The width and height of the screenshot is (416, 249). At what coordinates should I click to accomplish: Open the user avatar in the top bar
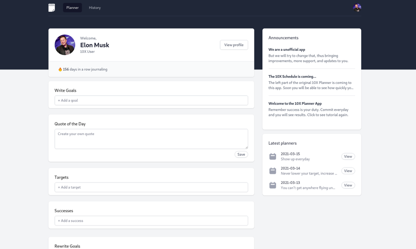click(357, 8)
